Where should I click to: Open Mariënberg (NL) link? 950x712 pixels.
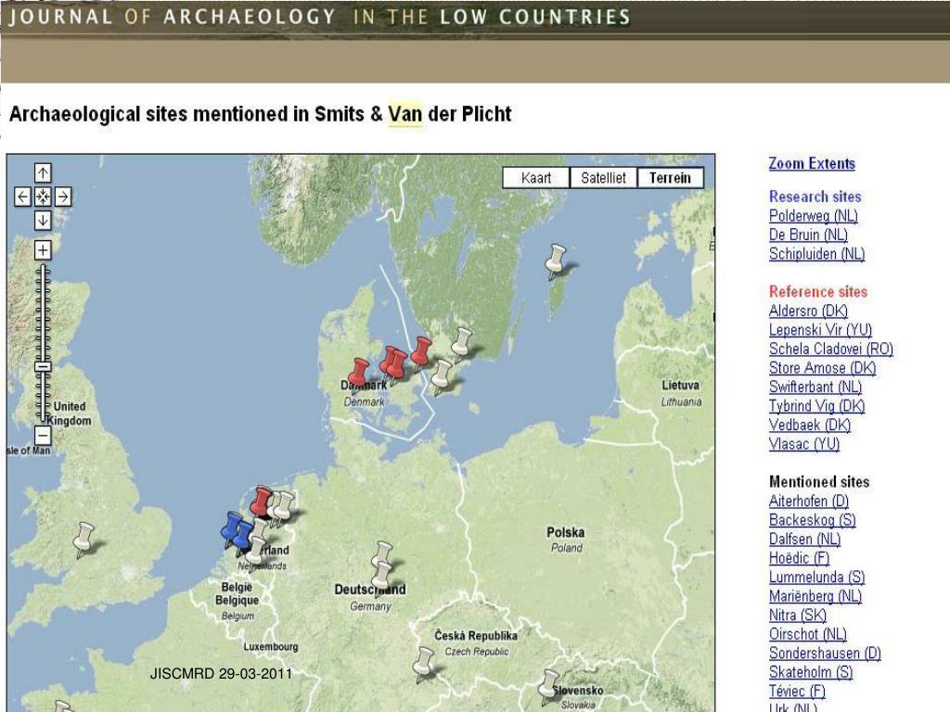tap(815, 596)
